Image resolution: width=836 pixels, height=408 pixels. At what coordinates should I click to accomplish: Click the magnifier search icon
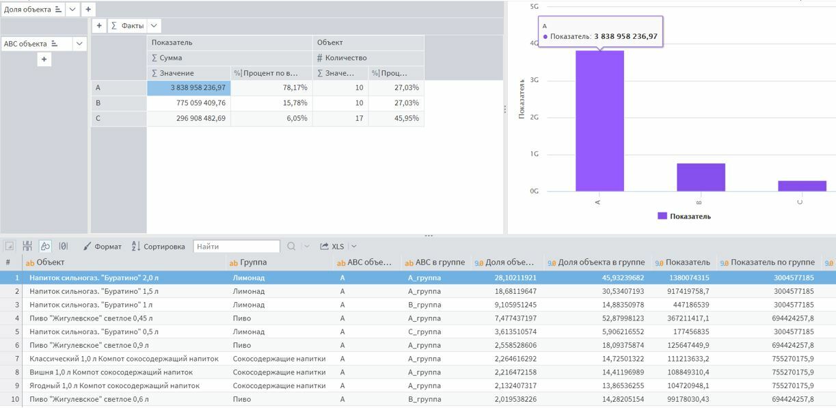(291, 246)
